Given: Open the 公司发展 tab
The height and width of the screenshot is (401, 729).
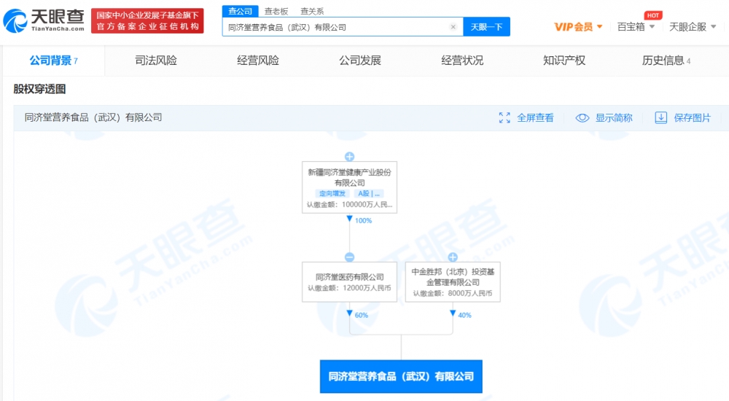Looking at the screenshot, I should coord(360,61).
